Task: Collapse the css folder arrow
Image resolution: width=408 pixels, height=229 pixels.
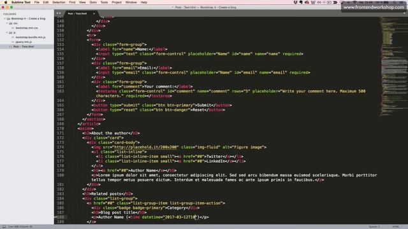Action: click(7, 24)
